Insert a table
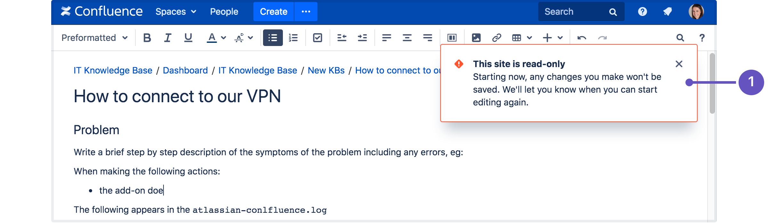This screenshot has height=223, width=768. (516, 38)
